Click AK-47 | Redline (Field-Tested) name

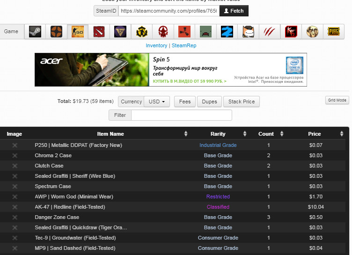point(70,207)
